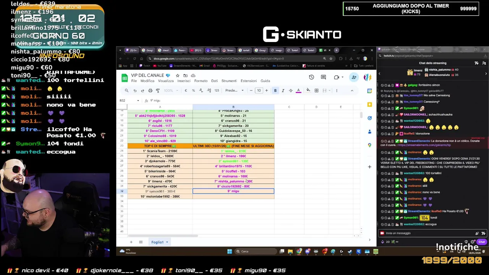Apply percent format

coord(193,91)
